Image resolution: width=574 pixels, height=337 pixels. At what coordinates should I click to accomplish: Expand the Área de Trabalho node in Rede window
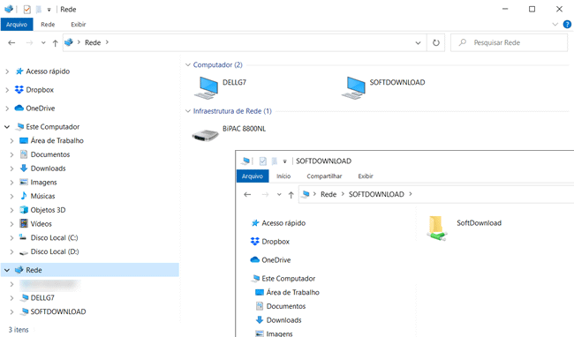click(x=11, y=141)
